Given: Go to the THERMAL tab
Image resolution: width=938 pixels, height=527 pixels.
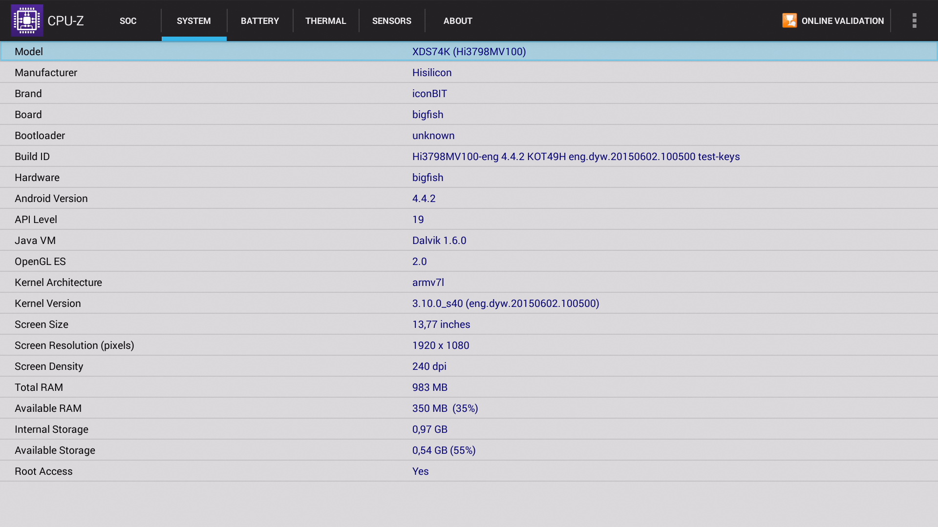Looking at the screenshot, I should click(x=326, y=21).
